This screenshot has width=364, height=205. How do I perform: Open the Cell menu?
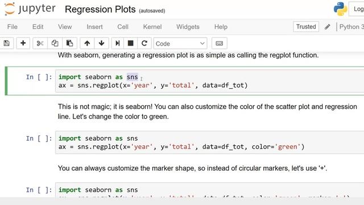pos(123,27)
